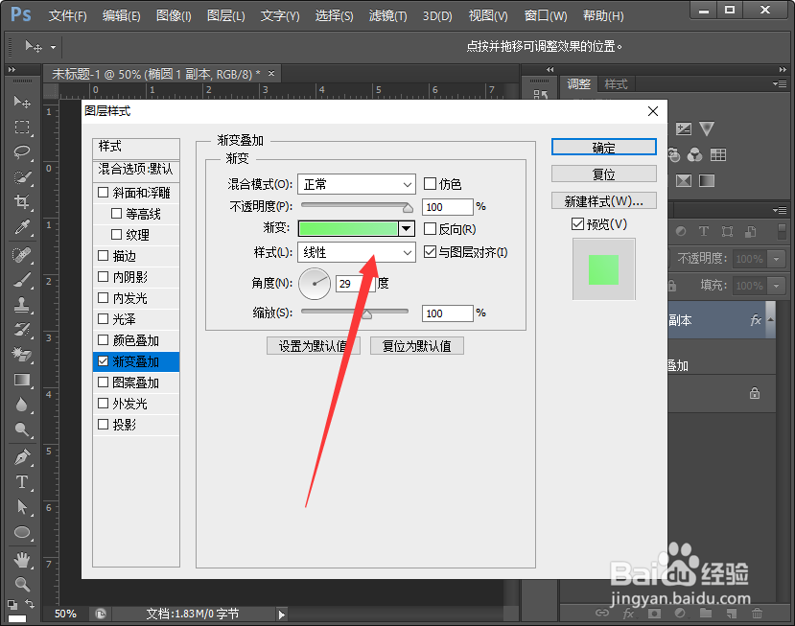Enable the 纹理 checkbox
This screenshot has height=626, width=795.
point(116,234)
